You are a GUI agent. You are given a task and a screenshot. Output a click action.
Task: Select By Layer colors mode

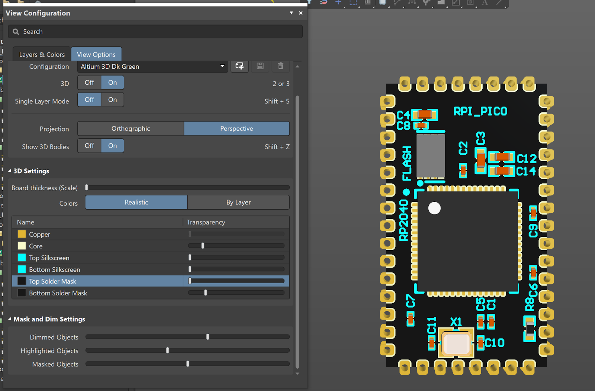[x=238, y=203]
